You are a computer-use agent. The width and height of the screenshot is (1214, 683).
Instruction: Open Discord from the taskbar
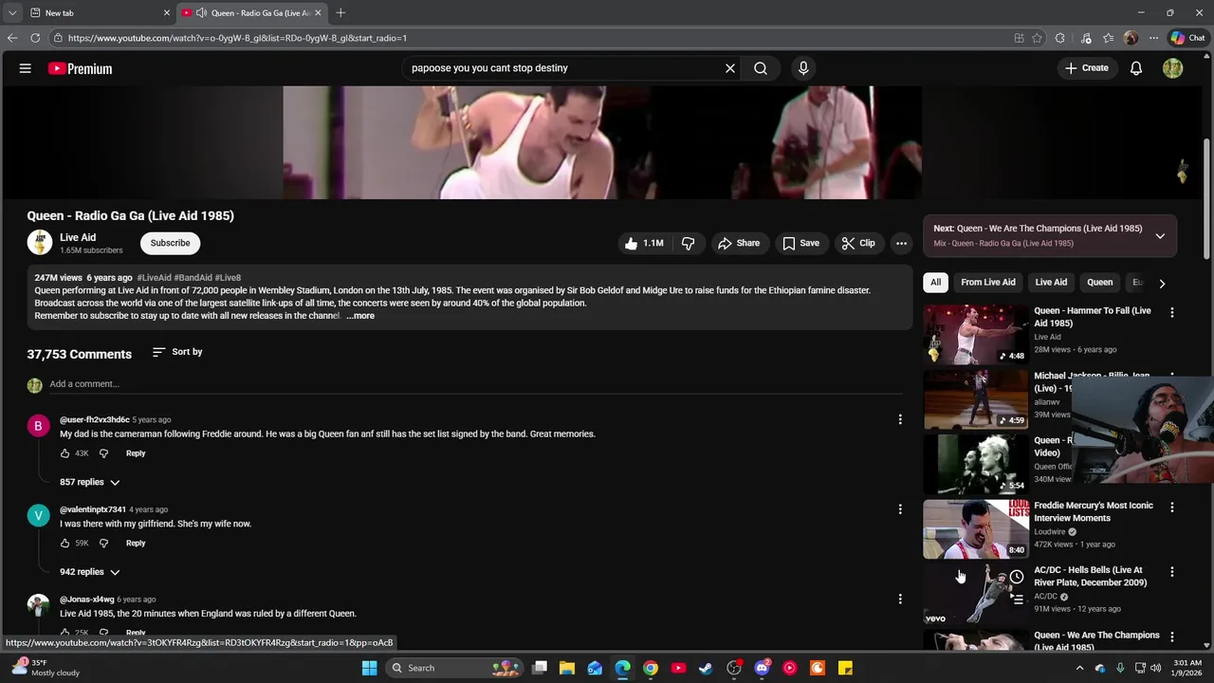(x=762, y=668)
